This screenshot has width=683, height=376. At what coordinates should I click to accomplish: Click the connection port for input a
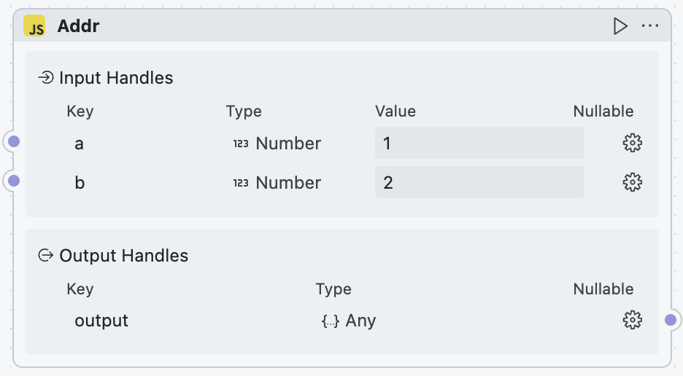point(14,141)
